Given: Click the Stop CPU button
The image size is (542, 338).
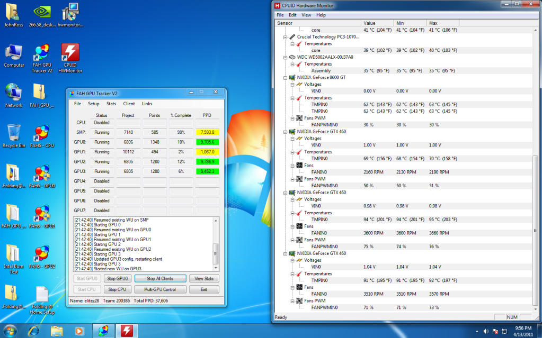Looking at the screenshot, I should point(117,289).
